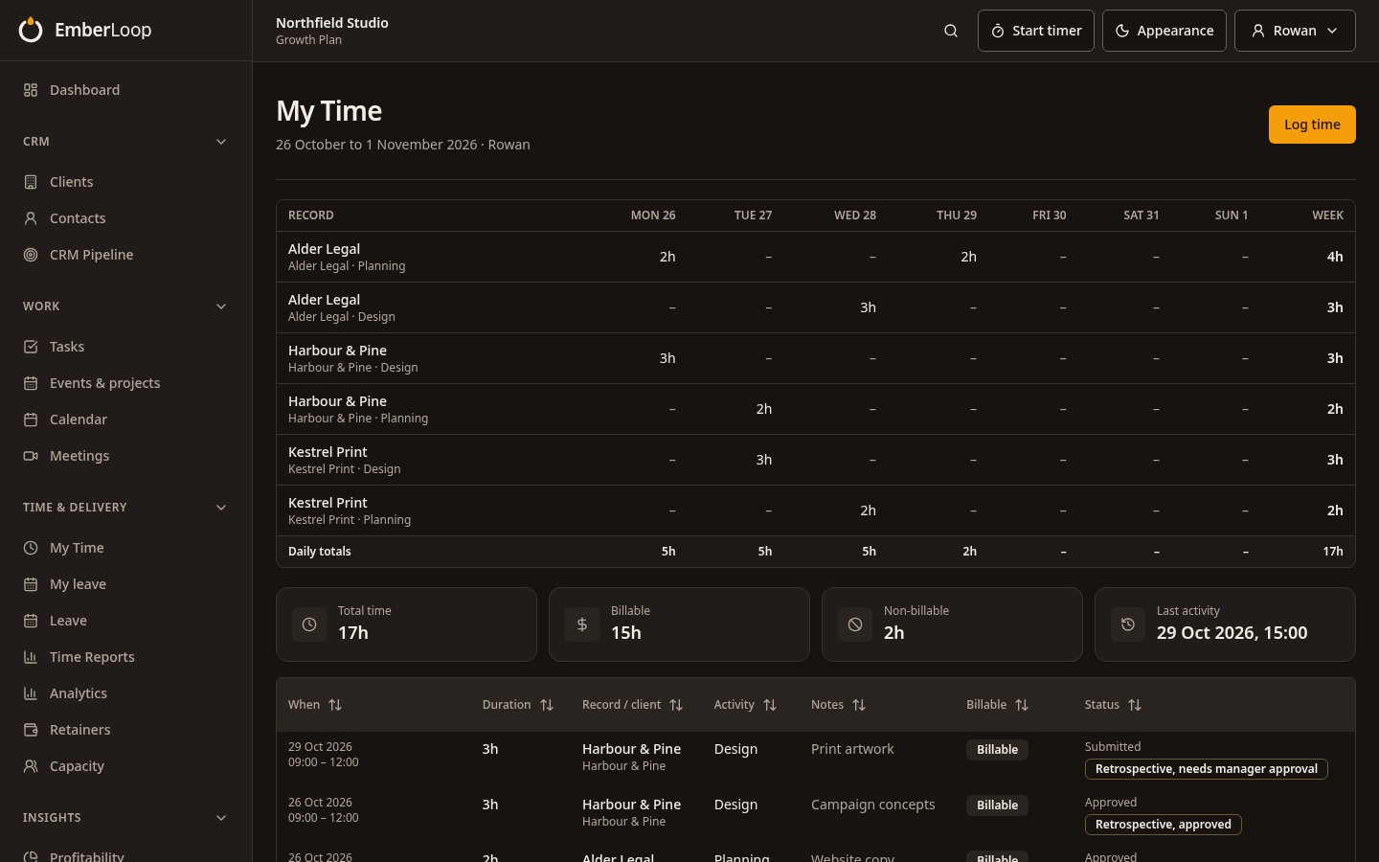Collapse the WORK sidebar section
Viewport: 1379px width, 862px height.
pos(221,306)
